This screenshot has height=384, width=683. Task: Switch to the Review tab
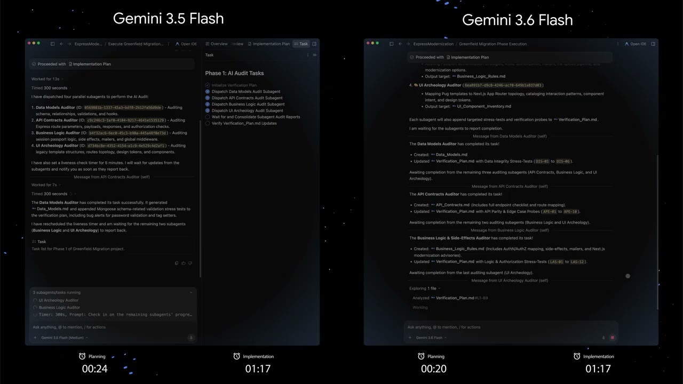coord(237,44)
